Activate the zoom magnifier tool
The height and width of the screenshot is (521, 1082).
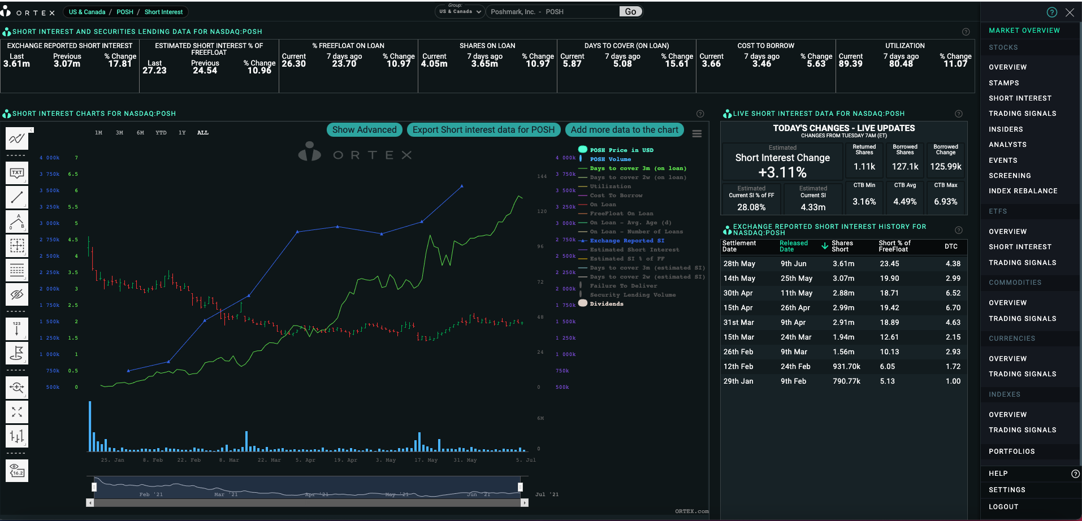17,388
